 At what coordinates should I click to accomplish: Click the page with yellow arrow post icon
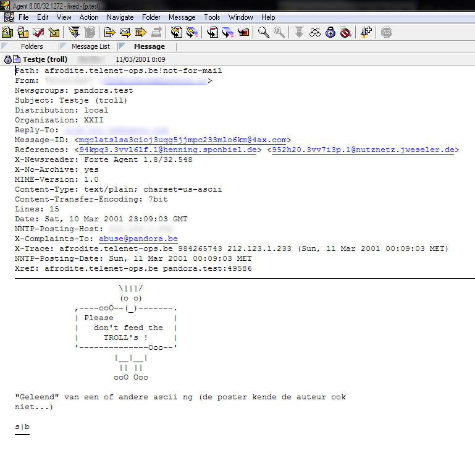coord(109,32)
